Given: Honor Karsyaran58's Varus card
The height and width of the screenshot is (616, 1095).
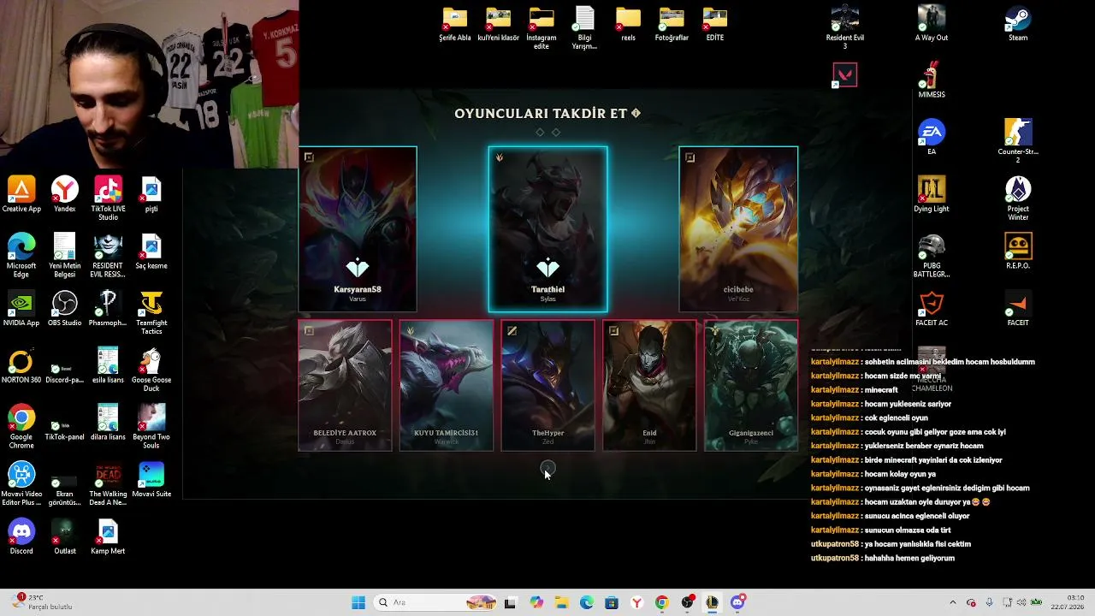Looking at the screenshot, I should click(358, 229).
